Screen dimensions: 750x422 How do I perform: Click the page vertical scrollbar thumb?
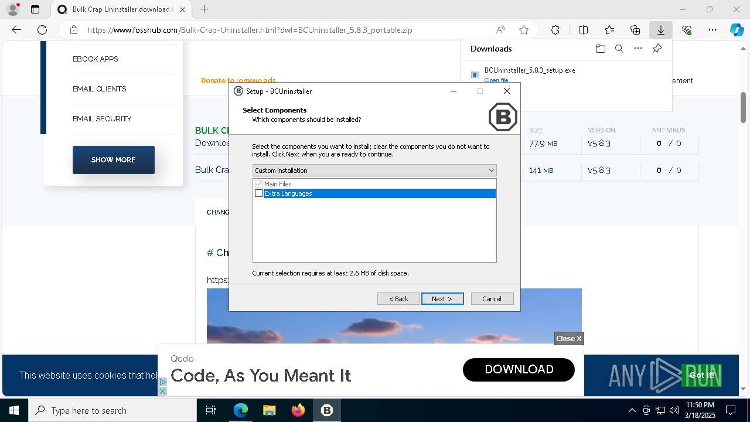coord(744,107)
